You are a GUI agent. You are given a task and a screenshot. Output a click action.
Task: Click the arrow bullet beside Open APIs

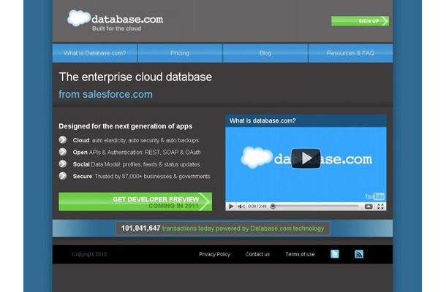[x=63, y=152]
